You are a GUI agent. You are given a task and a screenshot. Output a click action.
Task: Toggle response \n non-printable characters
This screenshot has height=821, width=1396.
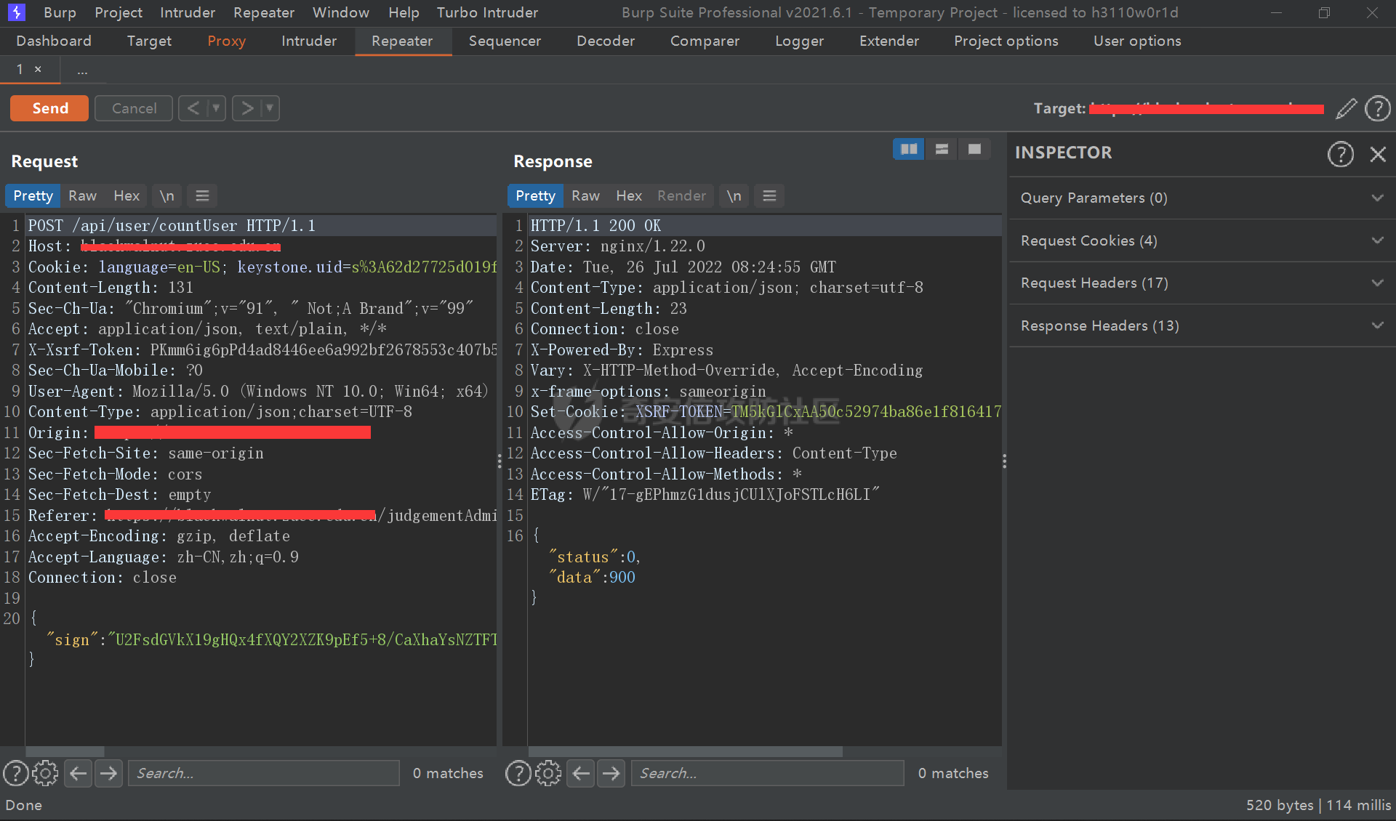(x=734, y=195)
